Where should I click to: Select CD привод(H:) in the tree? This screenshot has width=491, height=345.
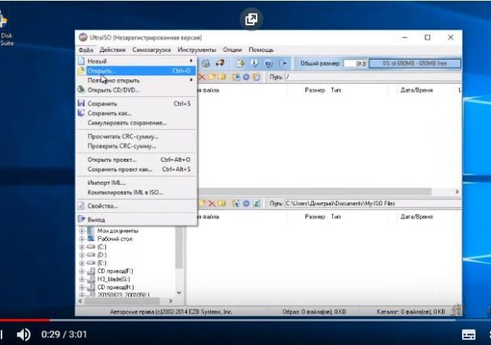115,287
